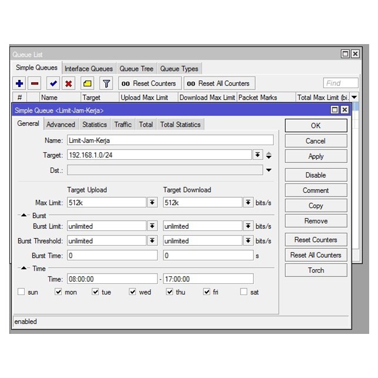The width and height of the screenshot is (378, 378).
Task: Click Reset Counters in the toolbar
Action: (x=149, y=83)
